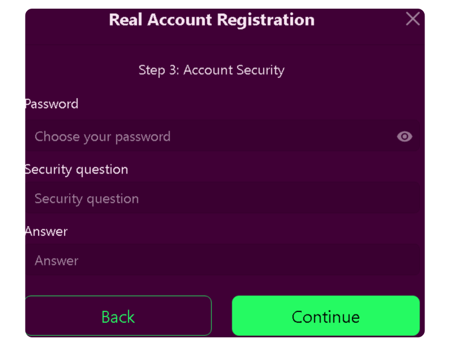Click the Real Account Registration title
The image size is (450, 346).
212,20
